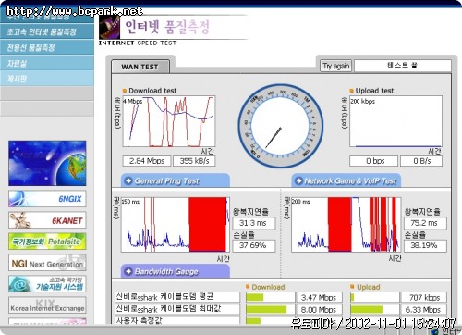462x335 pixels.
Task: Click the 2.84 Mbps download result field
Action: point(147,161)
